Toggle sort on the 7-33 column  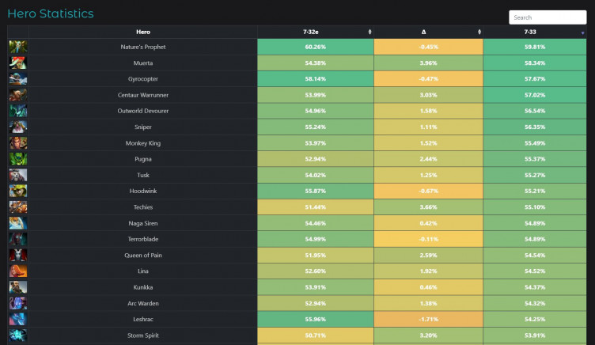tap(582, 32)
